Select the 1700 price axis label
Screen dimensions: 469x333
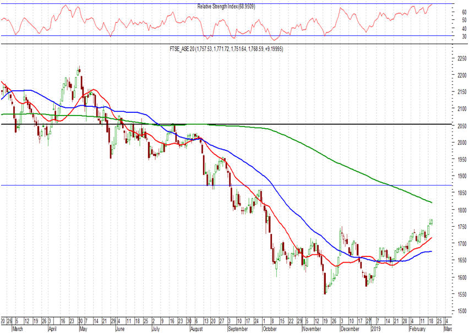pyautogui.click(x=462, y=244)
